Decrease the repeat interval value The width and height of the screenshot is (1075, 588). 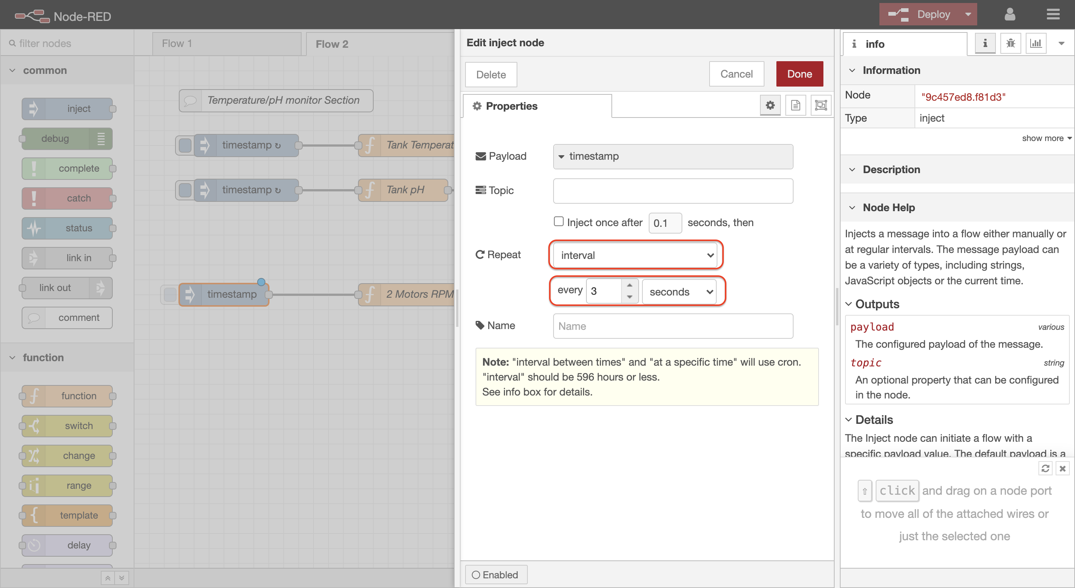[629, 297]
